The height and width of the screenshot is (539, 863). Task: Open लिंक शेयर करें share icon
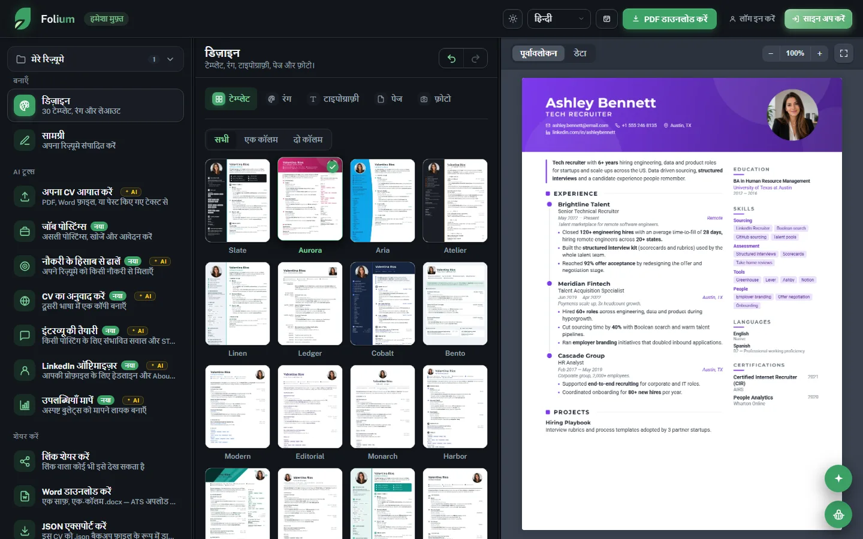(25, 461)
